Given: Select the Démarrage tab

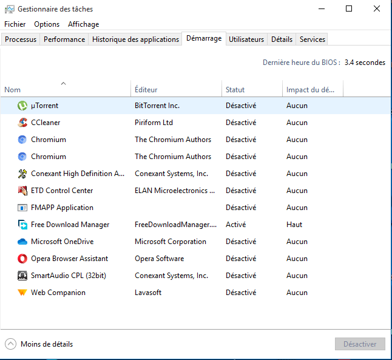Looking at the screenshot, I should (204, 38).
